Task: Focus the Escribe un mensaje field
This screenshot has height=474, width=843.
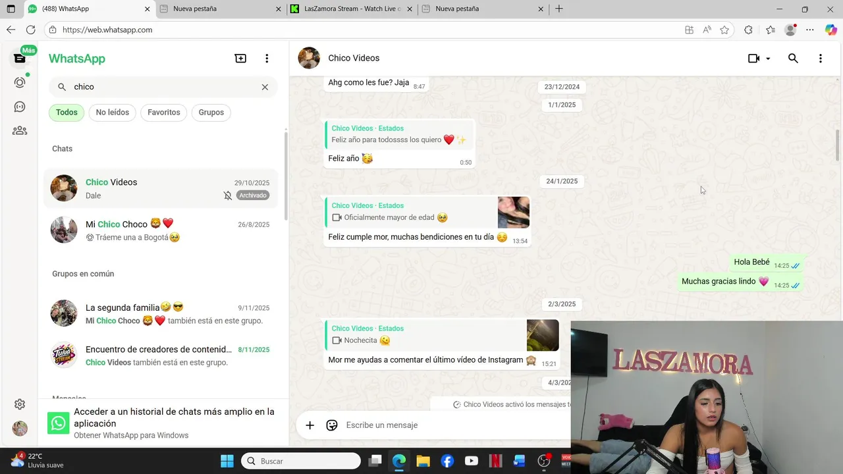Action: [454, 425]
